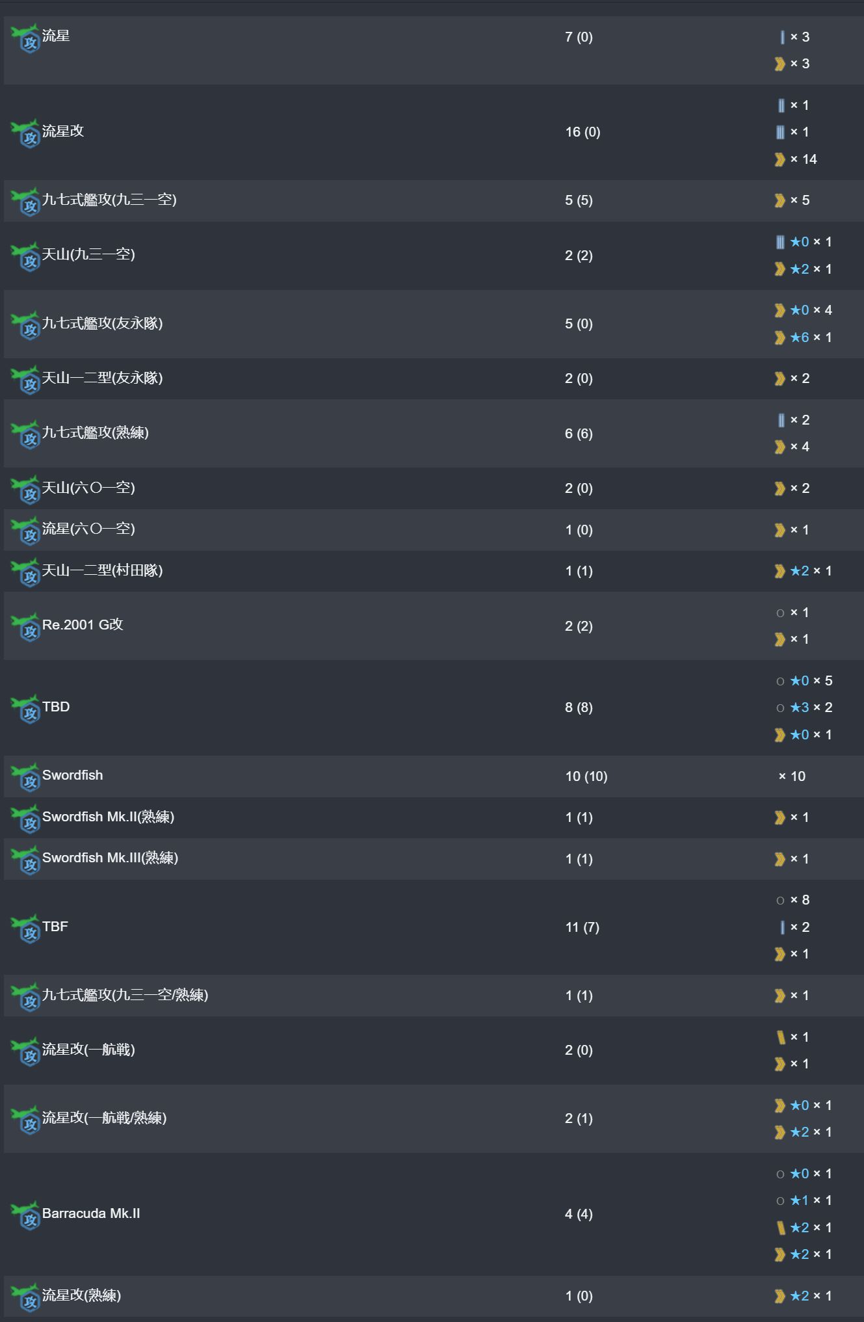Click the 九七式艦攻(九三一空/熟練) row name

coord(125,995)
